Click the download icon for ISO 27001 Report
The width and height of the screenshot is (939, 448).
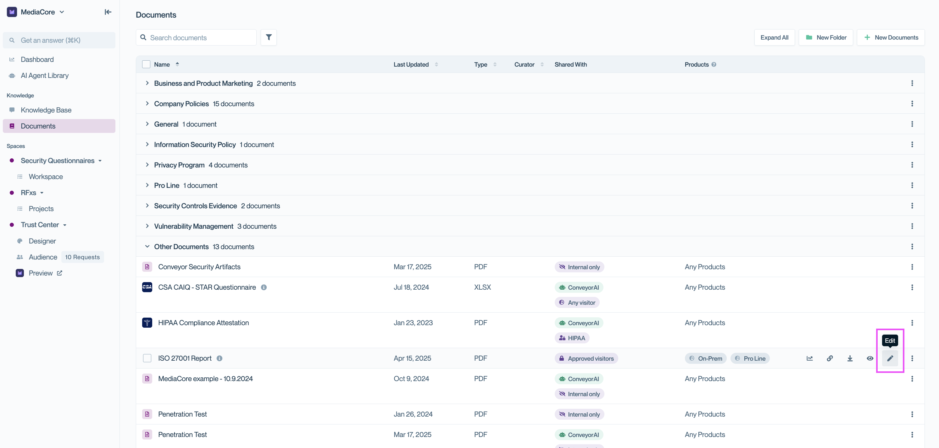tap(850, 358)
